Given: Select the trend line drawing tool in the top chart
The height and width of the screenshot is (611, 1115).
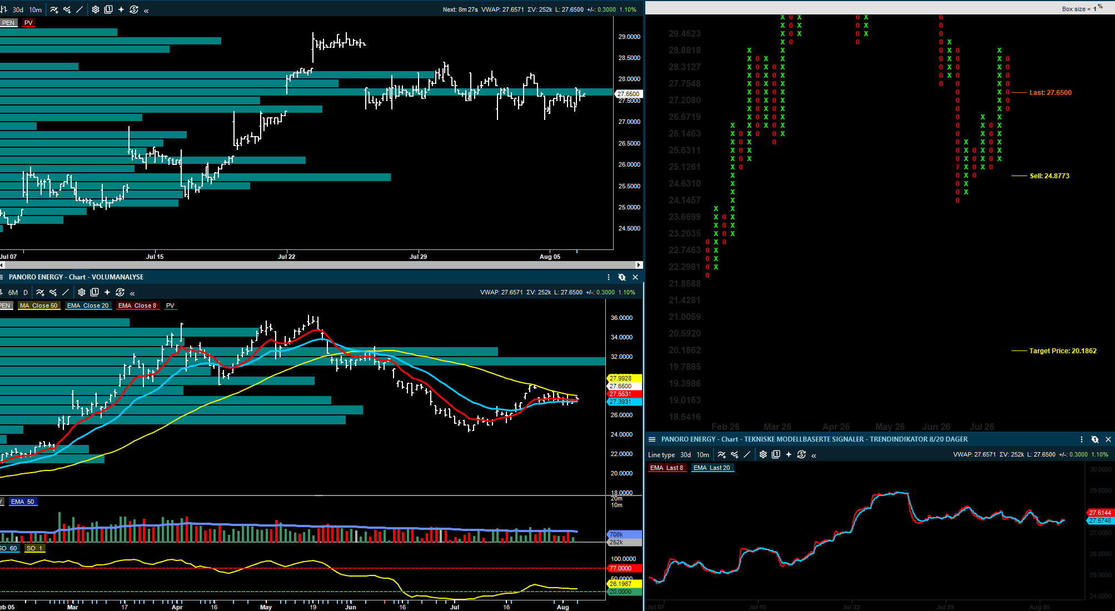Looking at the screenshot, I should 79,9.
